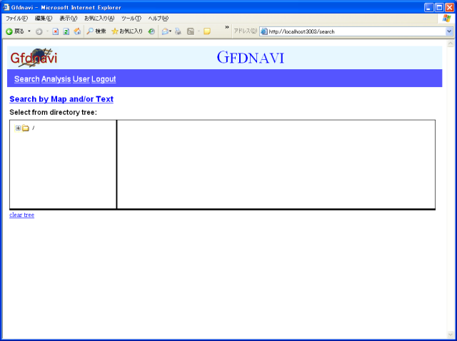
Task: Expand the toolbar overflow chevron
Action: click(227, 27)
